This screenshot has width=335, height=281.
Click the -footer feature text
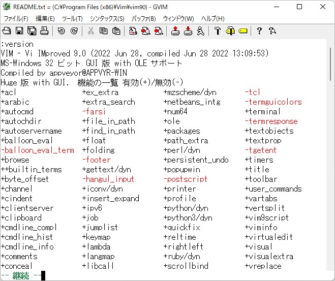[97, 160]
